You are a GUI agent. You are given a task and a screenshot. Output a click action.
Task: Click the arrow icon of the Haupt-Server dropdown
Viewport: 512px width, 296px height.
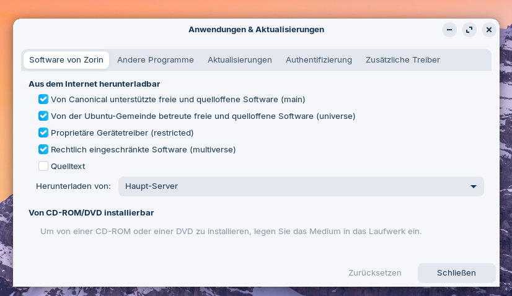(474, 186)
